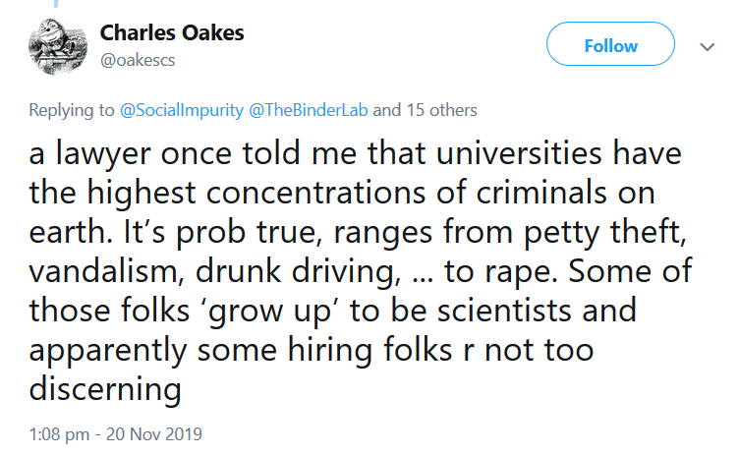Click the 1:08 pm tweet timestamp

pos(59,432)
